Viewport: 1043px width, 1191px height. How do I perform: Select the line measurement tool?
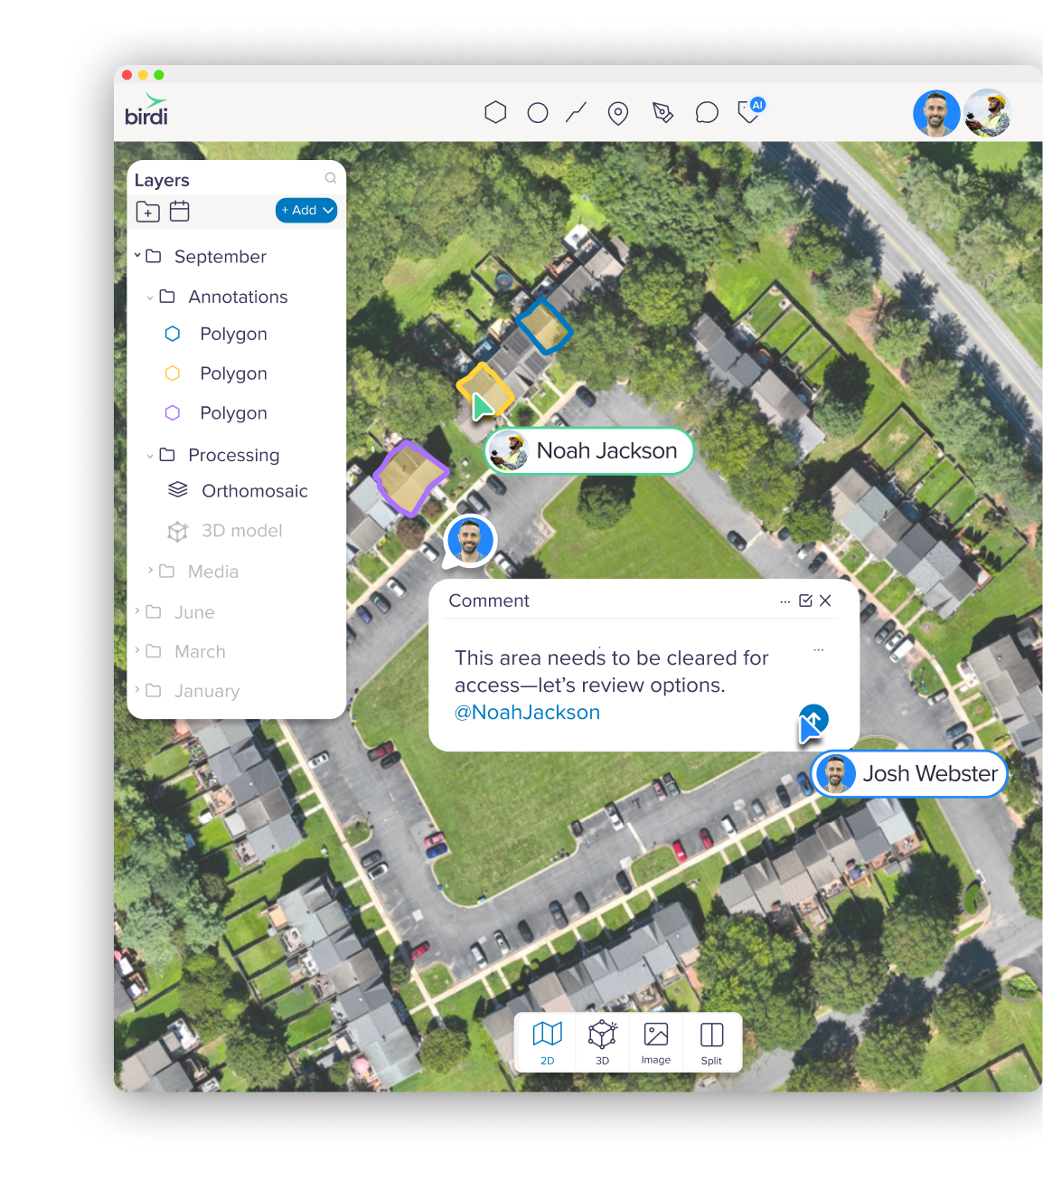point(576,112)
